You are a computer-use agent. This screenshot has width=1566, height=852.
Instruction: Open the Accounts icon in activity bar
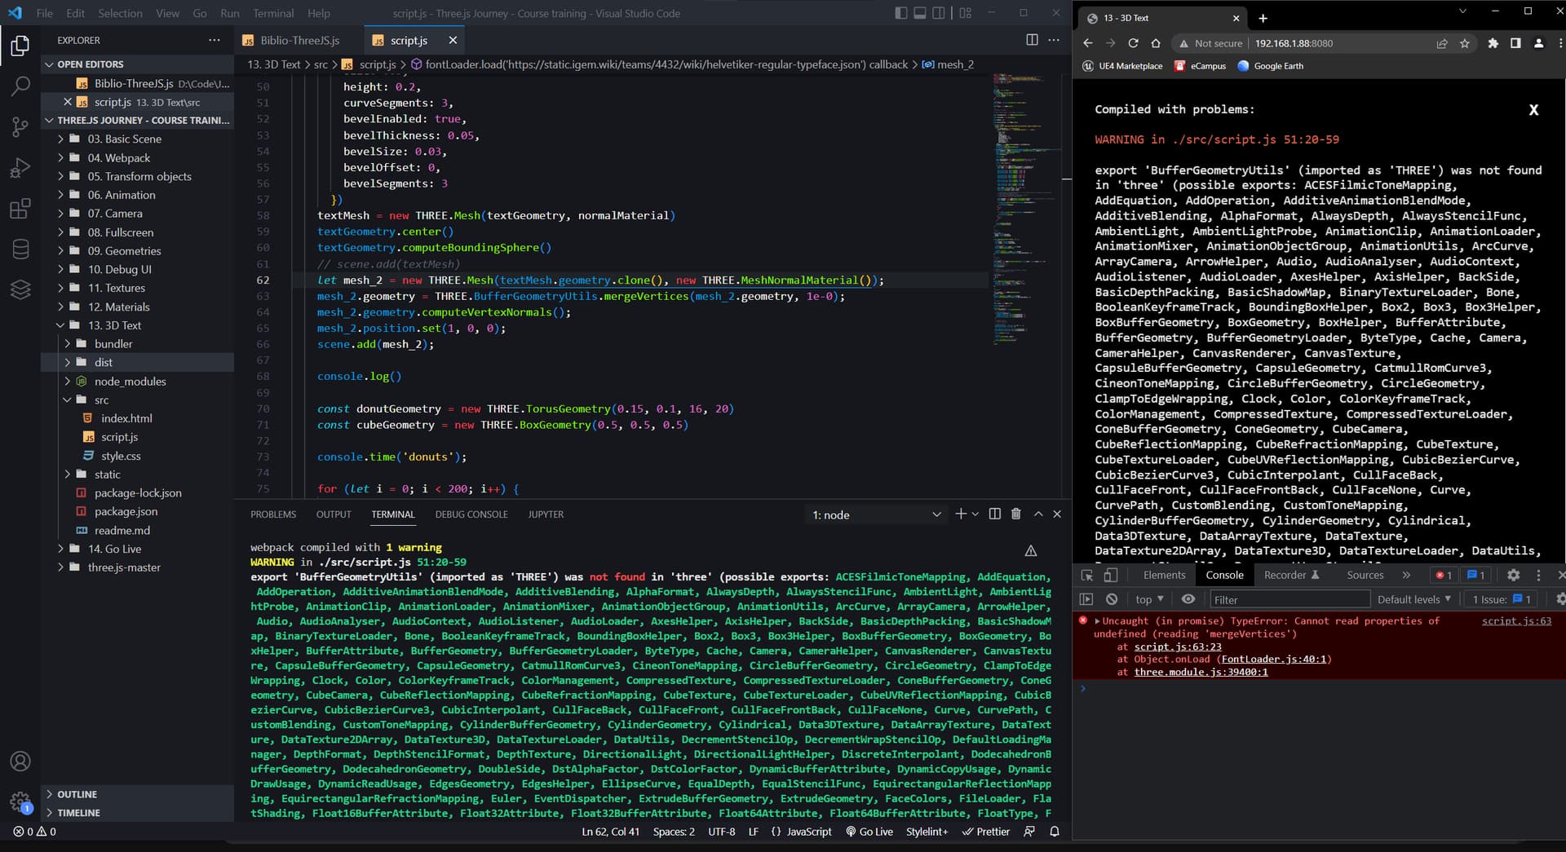pyautogui.click(x=20, y=762)
